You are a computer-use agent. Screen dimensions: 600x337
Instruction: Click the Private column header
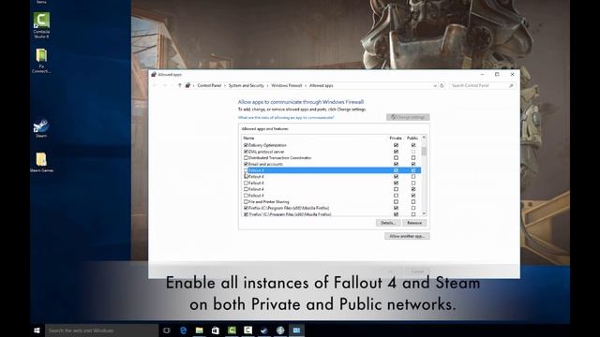396,138
